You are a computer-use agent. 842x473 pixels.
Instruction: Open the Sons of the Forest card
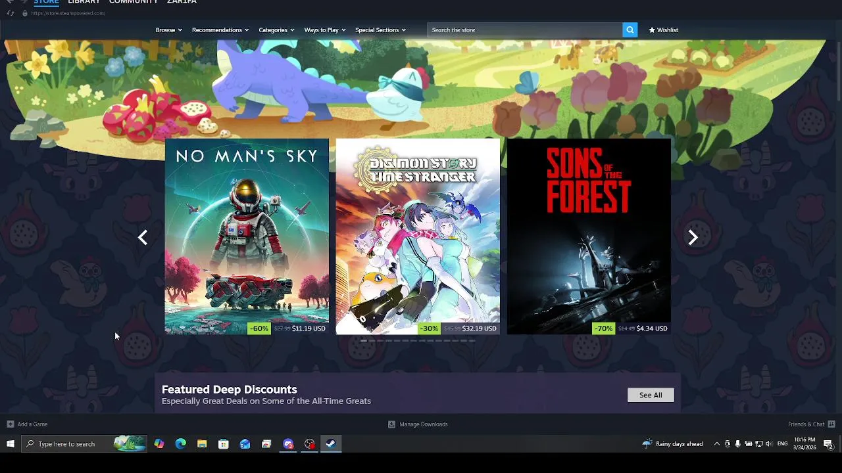[x=589, y=236]
